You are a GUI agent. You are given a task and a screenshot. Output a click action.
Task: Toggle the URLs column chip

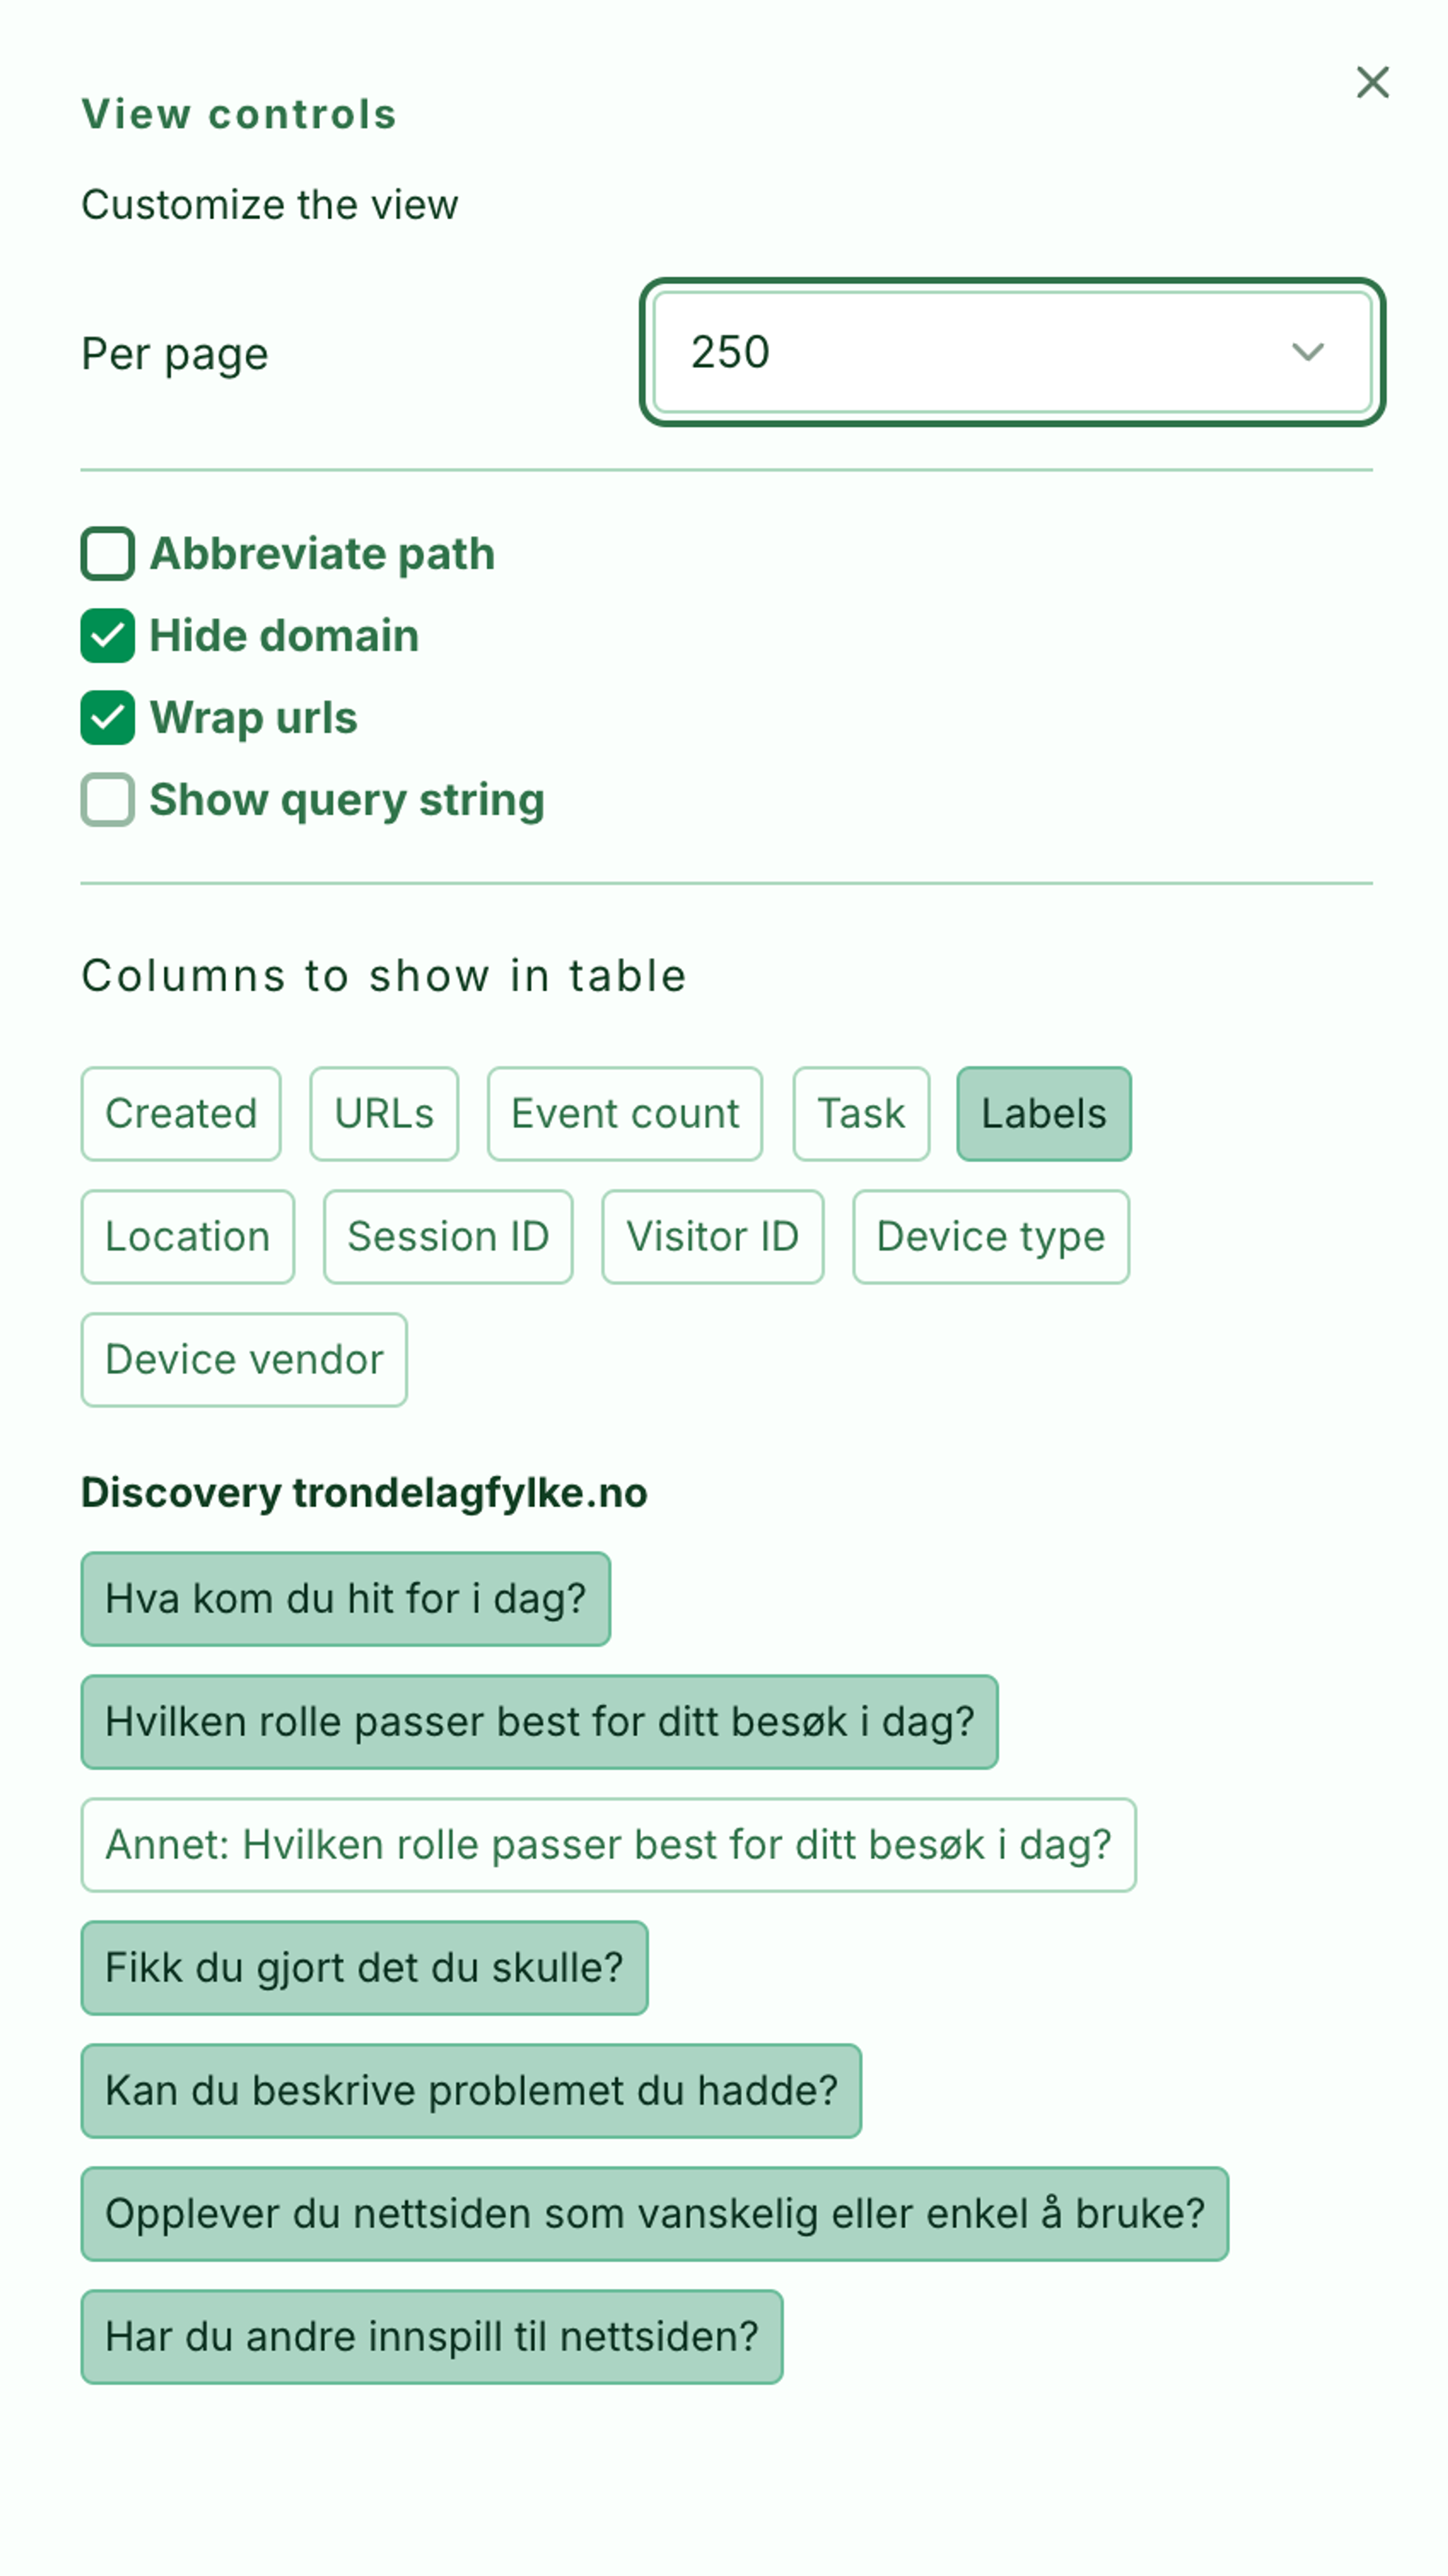tap(384, 1113)
